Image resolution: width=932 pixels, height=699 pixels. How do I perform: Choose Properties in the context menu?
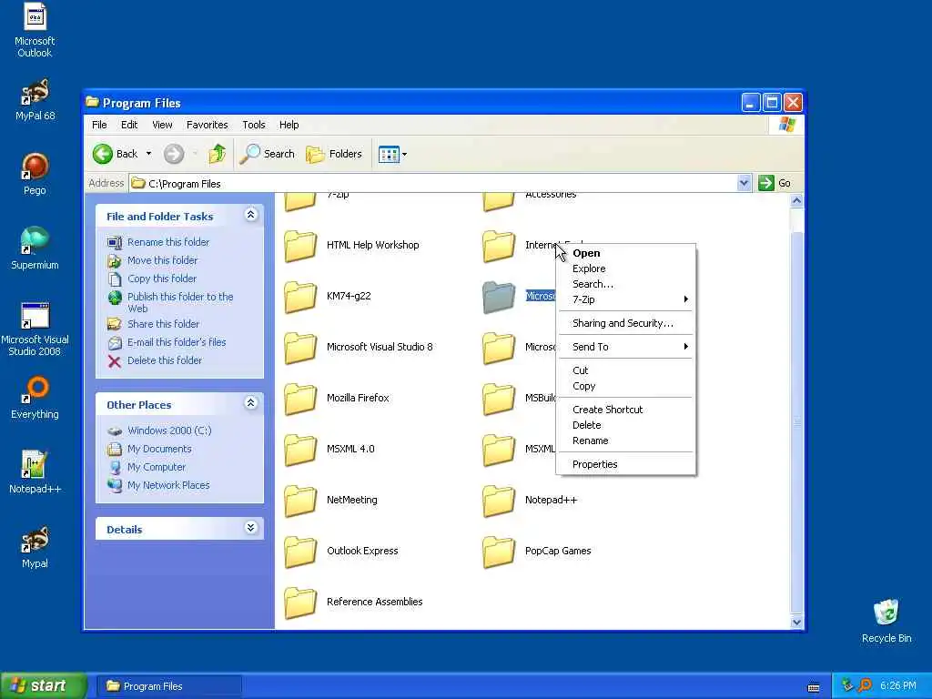click(626, 464)
